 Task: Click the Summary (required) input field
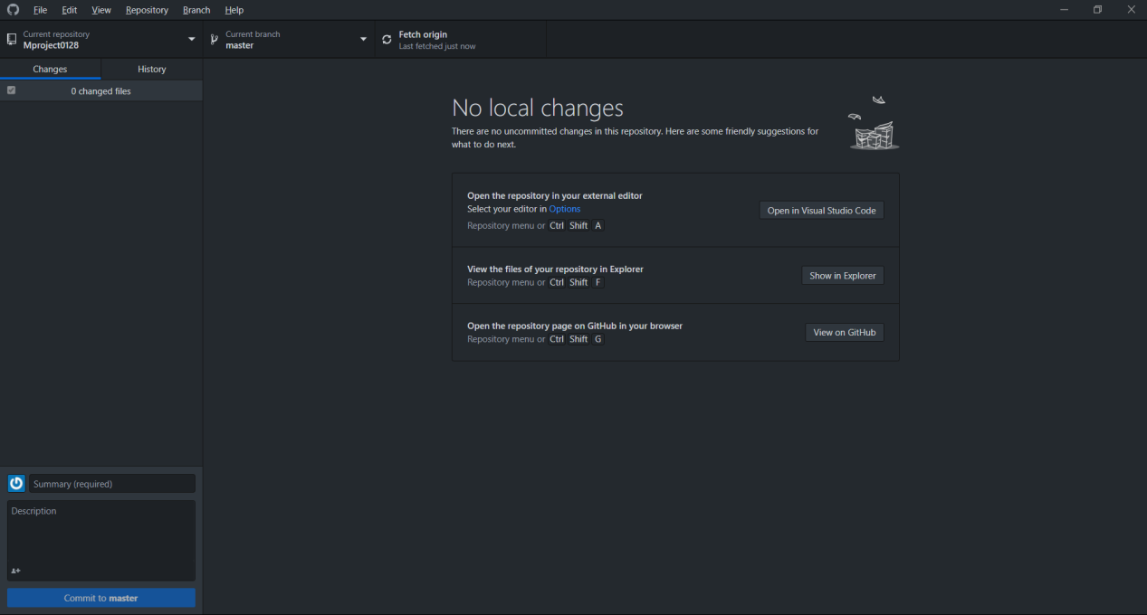pos(112,484)
